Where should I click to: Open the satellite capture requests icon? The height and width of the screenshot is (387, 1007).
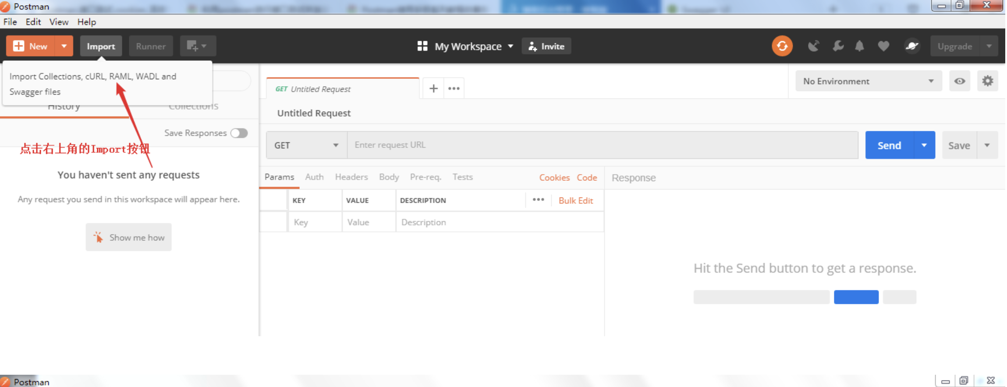(x=813, y=46)
